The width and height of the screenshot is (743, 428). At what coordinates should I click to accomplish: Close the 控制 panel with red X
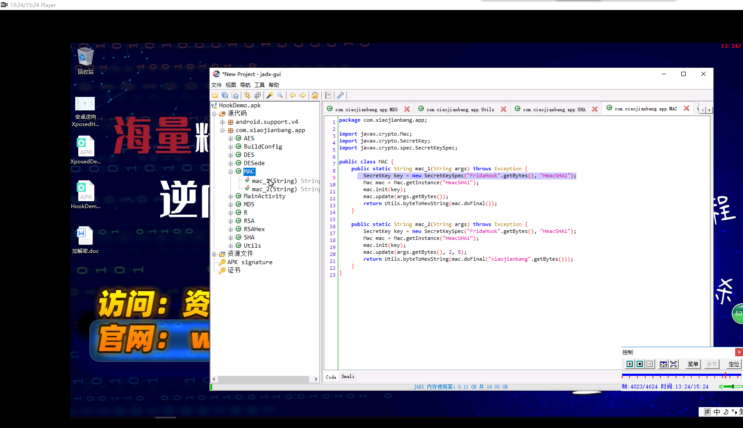coord(739,352)
